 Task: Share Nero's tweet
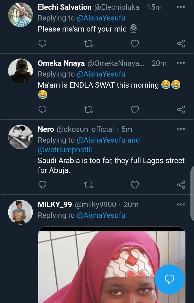[181, 185]
